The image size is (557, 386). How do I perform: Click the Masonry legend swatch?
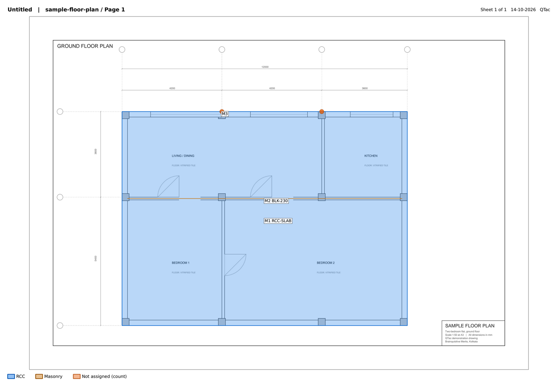click(x=39, y=376)
